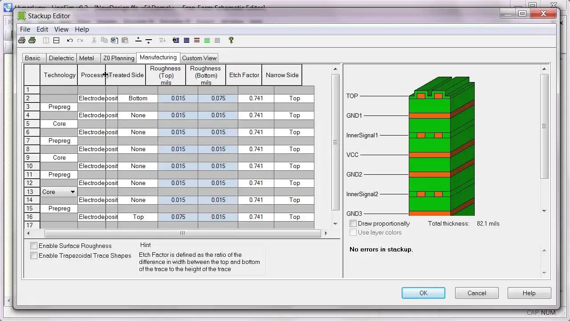
Task: Click the green striped layers icon
Action: coord(207,40)
